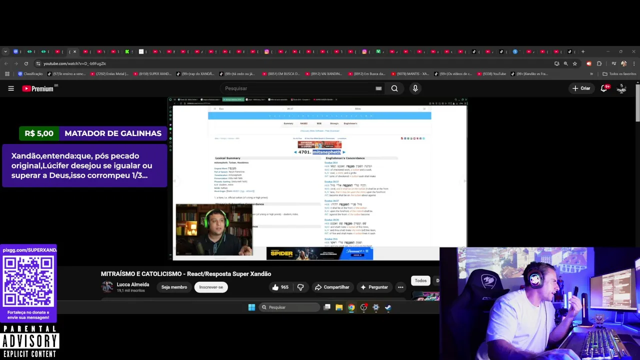Open the Lucca Almeida channel link
640x360 pixels.
tap(133, 284)
